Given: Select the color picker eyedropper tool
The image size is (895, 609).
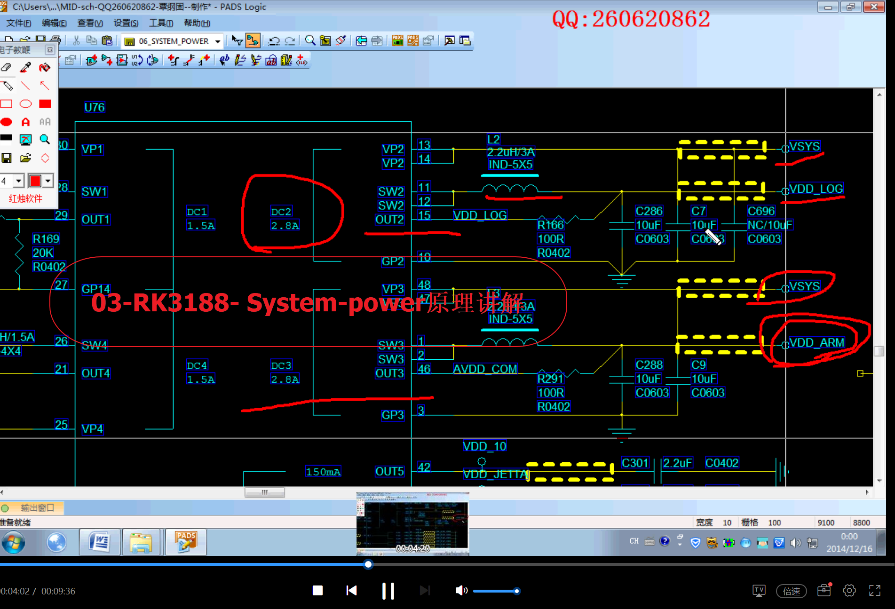Looking at the screenshot, I should 25,67.
